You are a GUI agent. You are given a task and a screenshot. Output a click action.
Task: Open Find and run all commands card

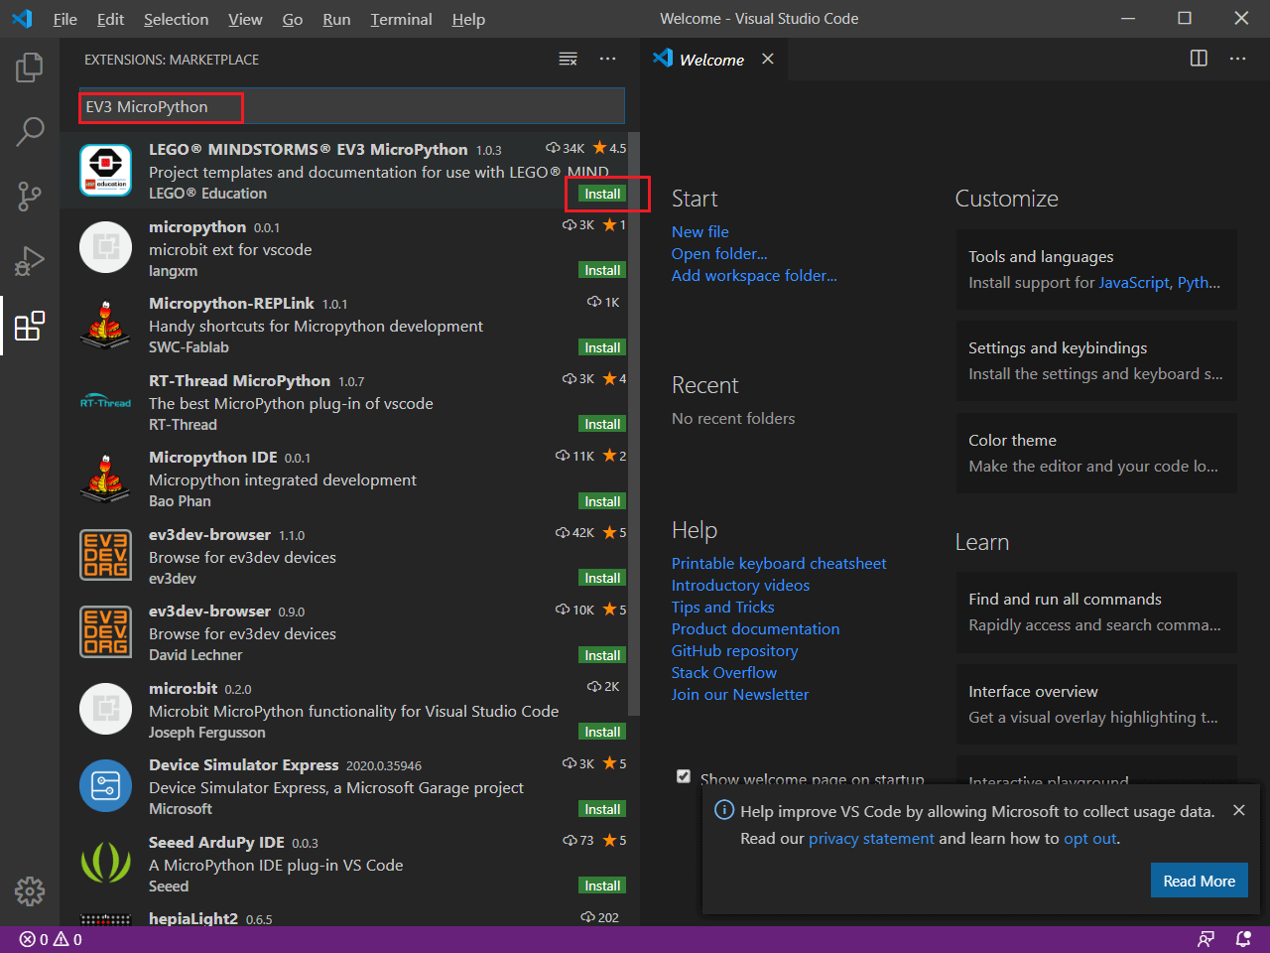[1096, 612]
